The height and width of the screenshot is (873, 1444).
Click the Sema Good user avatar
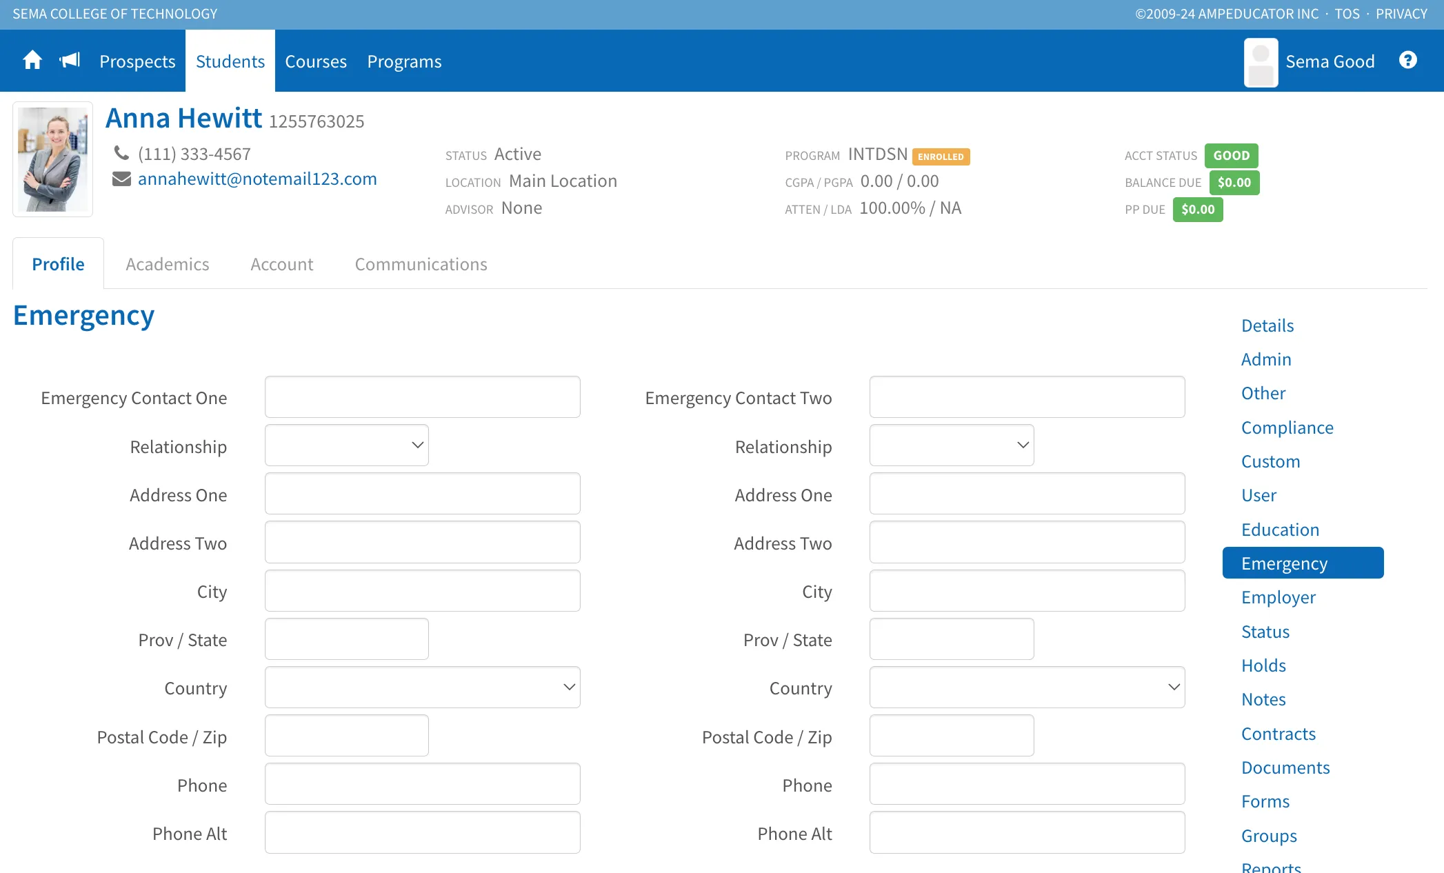coord(1261,62)
